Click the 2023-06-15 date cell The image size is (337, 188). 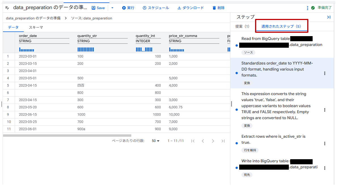pos(28,115)
